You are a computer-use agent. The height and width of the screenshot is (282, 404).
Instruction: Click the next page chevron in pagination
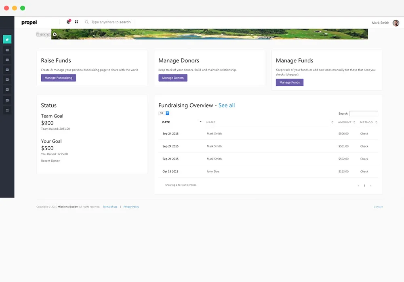(x=370, y=185)
